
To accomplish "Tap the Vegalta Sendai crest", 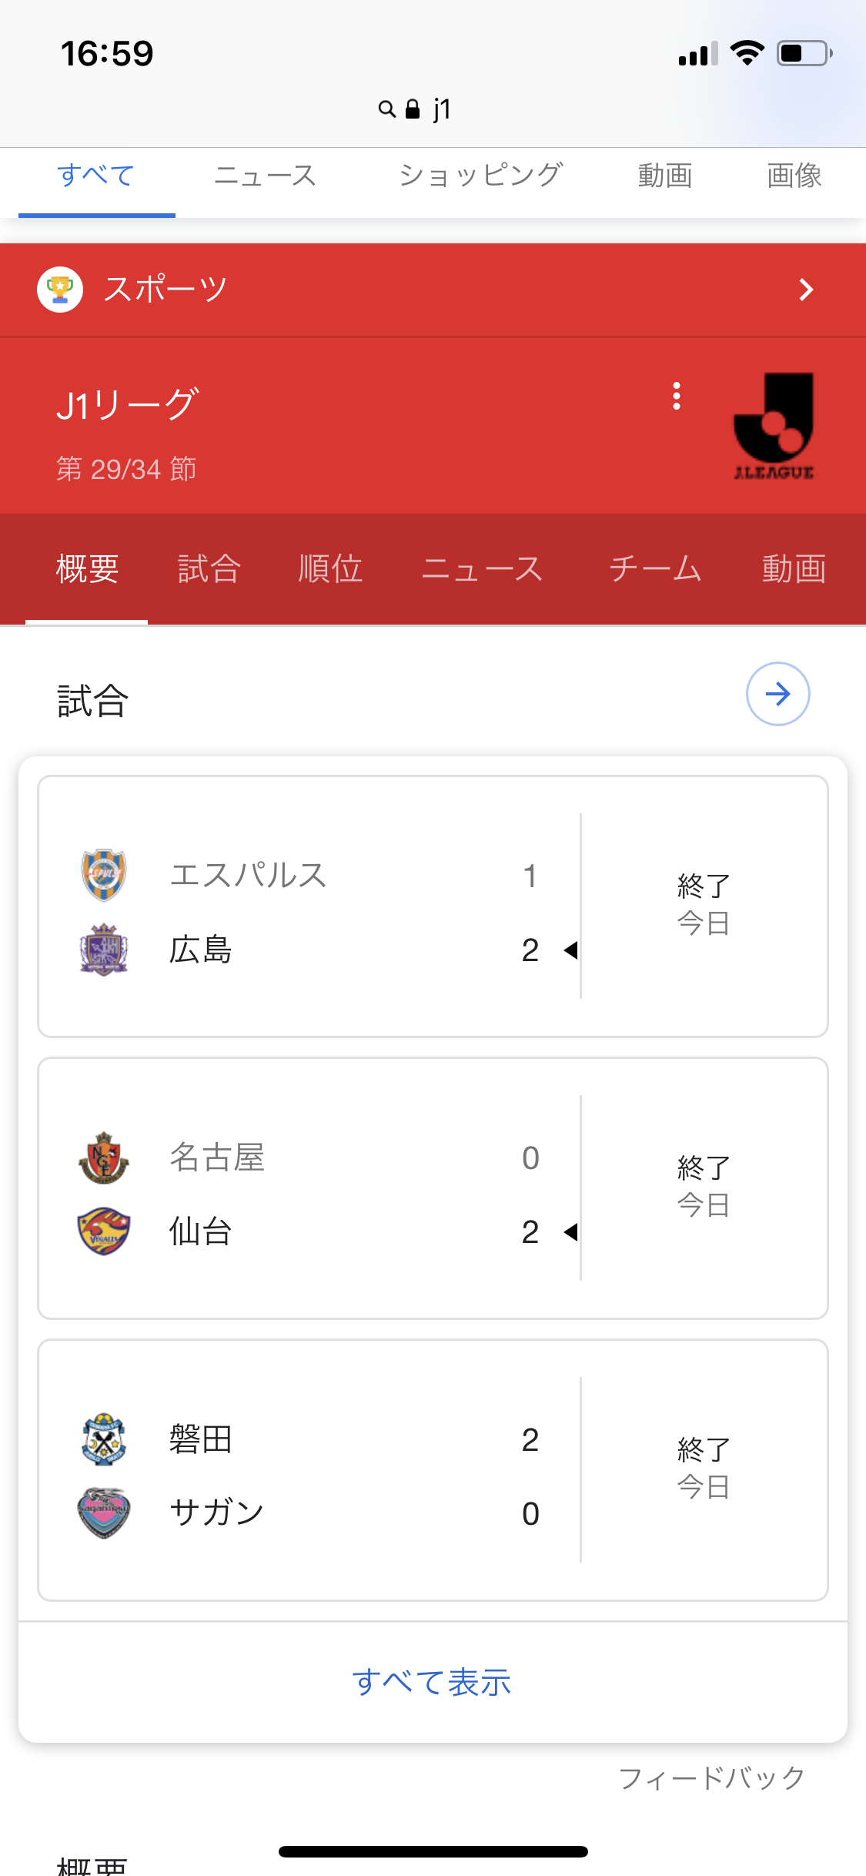I will 104,1231.
